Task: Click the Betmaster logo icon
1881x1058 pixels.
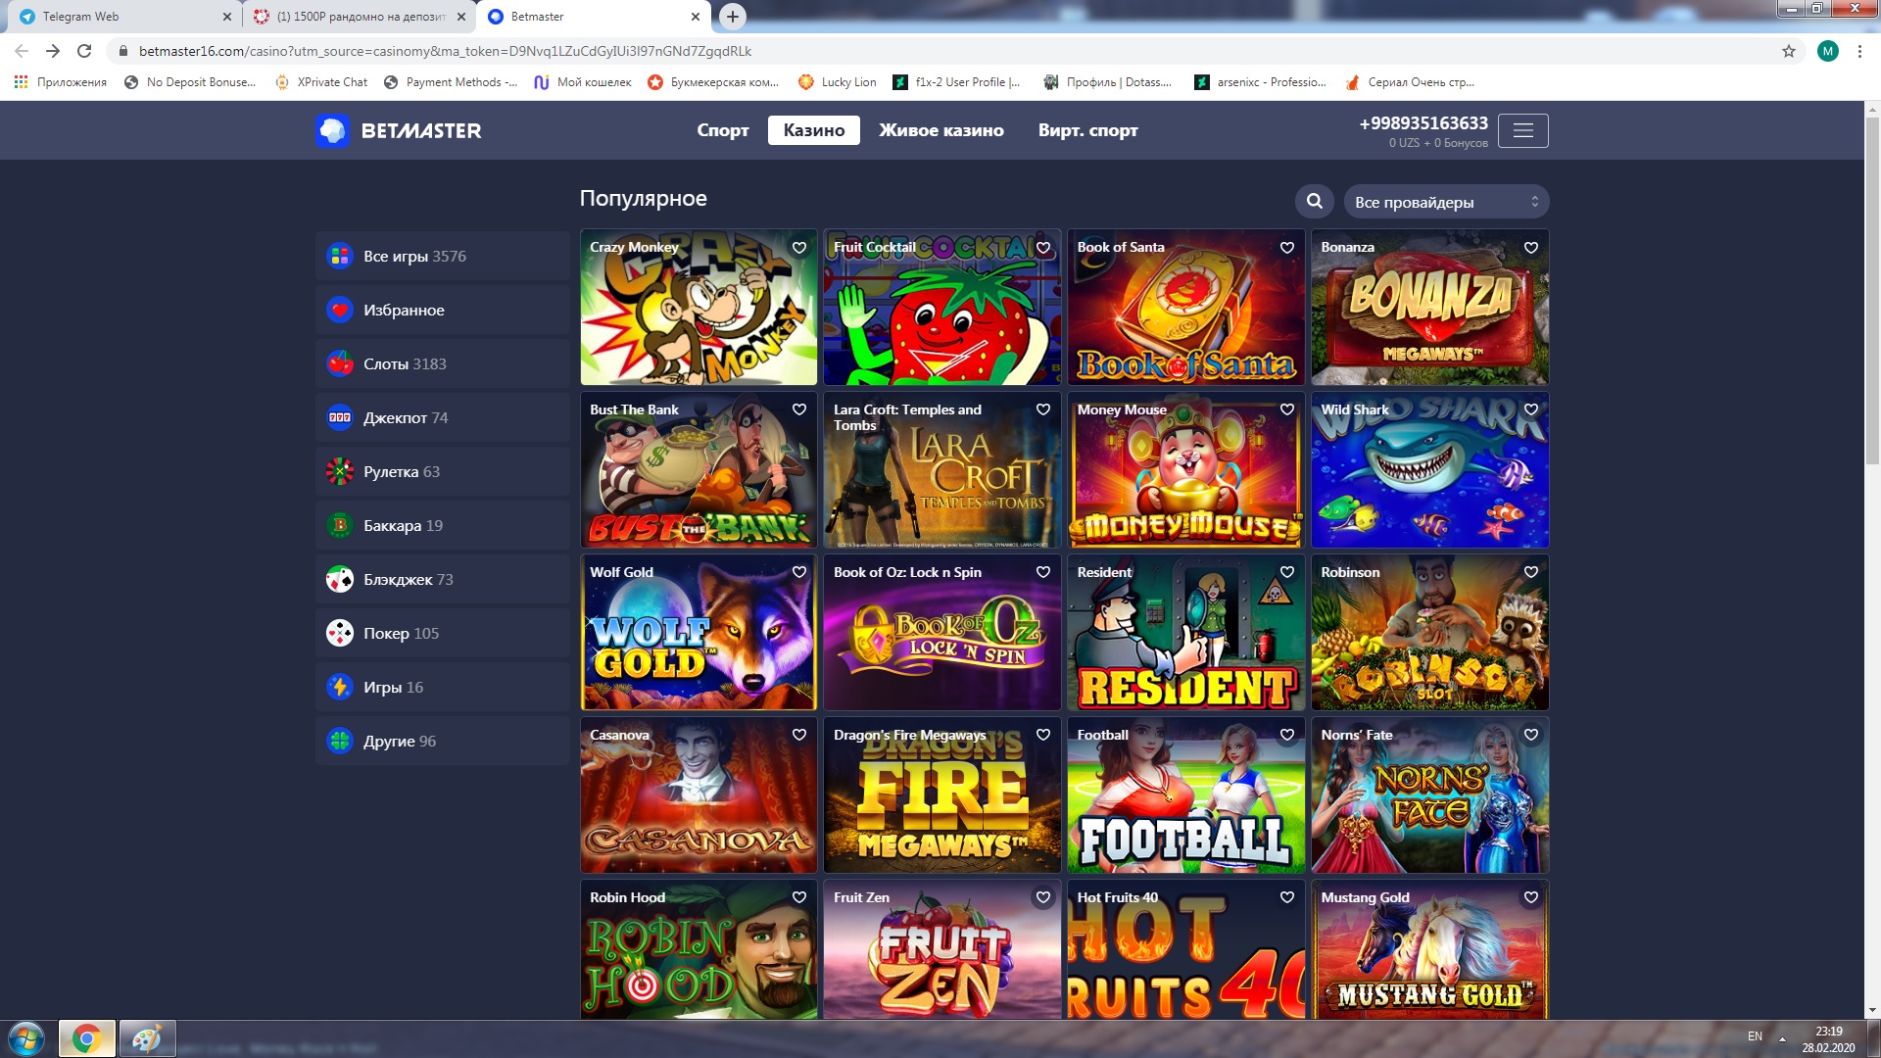Action: 332,130
